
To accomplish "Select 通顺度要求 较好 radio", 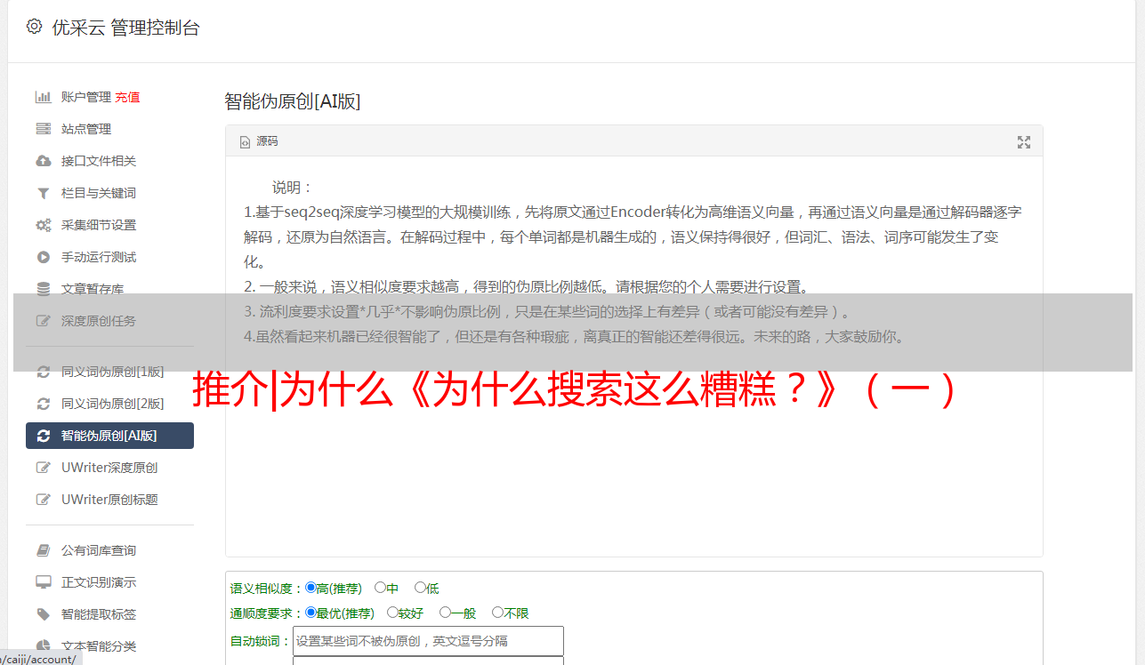I will coord(392,613).
